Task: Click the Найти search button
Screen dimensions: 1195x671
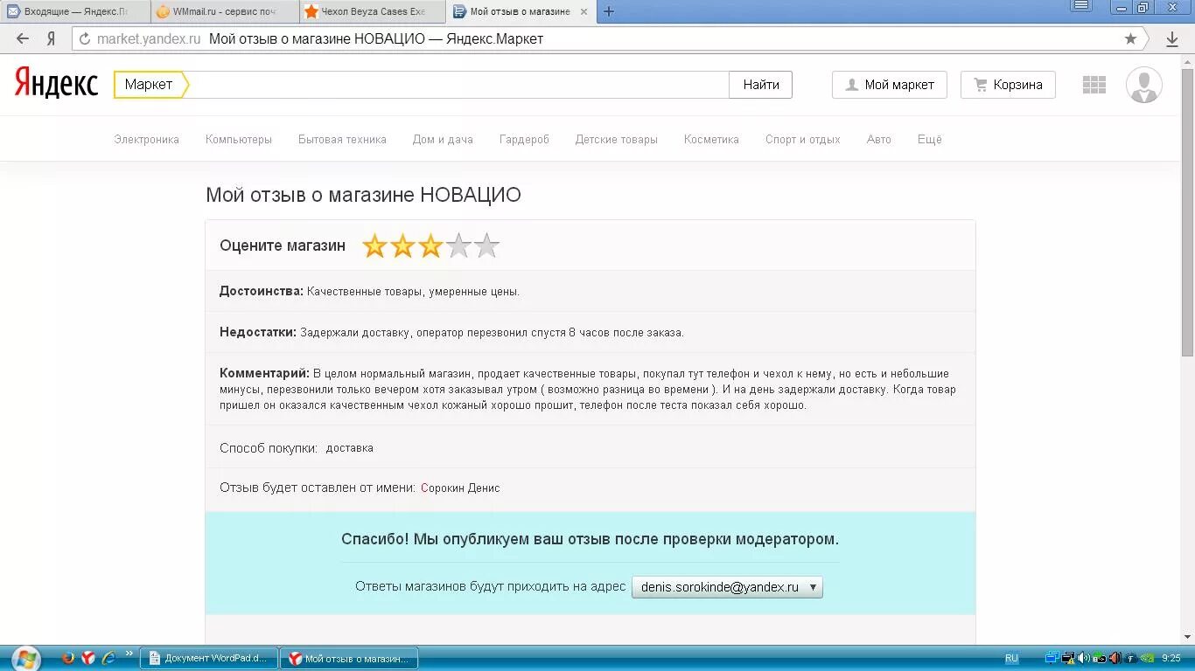Action: click(x=761, y=85)
